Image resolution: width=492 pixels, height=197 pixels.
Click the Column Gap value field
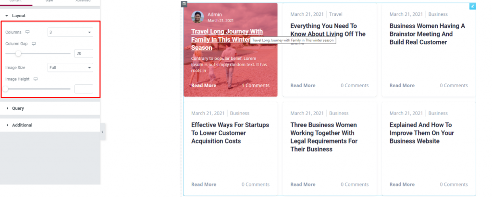84,54
